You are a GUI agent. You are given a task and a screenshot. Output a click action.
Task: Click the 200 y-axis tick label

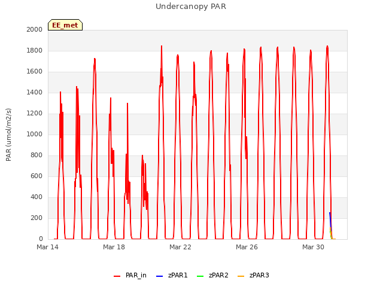coord(37,218)
